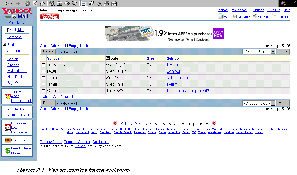Click the Clear All link

(x=67, y=97)
